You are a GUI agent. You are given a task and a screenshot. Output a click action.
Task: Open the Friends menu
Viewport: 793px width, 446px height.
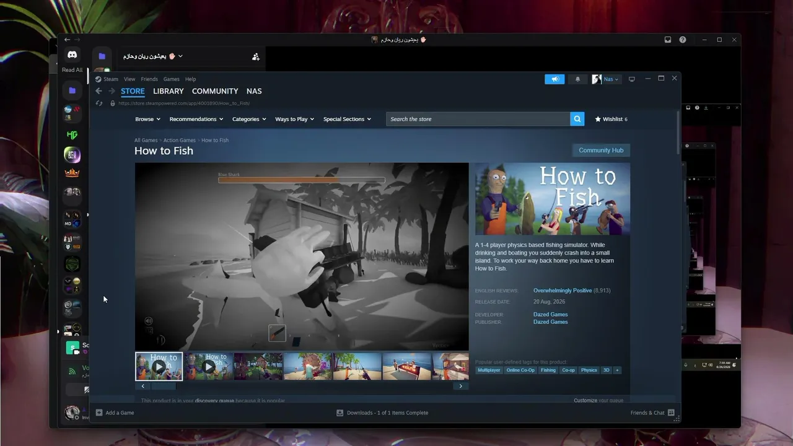[149, 79]
